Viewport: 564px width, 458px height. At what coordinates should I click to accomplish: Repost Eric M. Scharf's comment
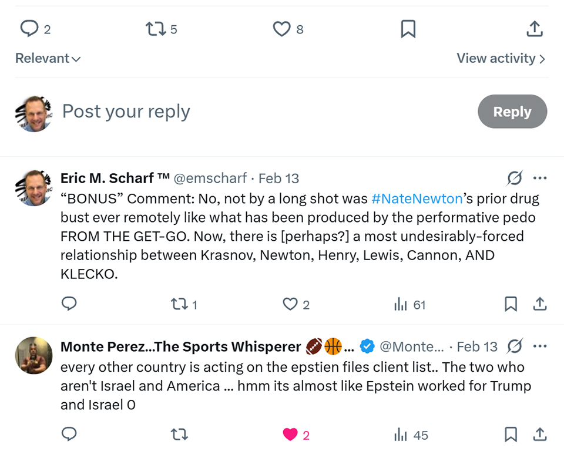(177, 304)
